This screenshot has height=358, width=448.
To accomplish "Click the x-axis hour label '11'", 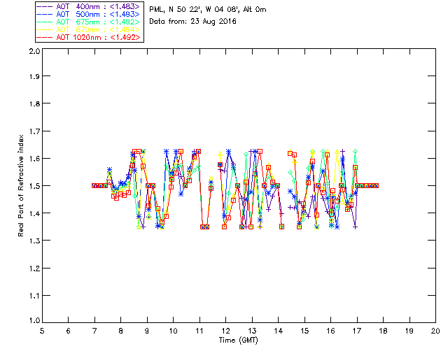I will coord(199,331).
